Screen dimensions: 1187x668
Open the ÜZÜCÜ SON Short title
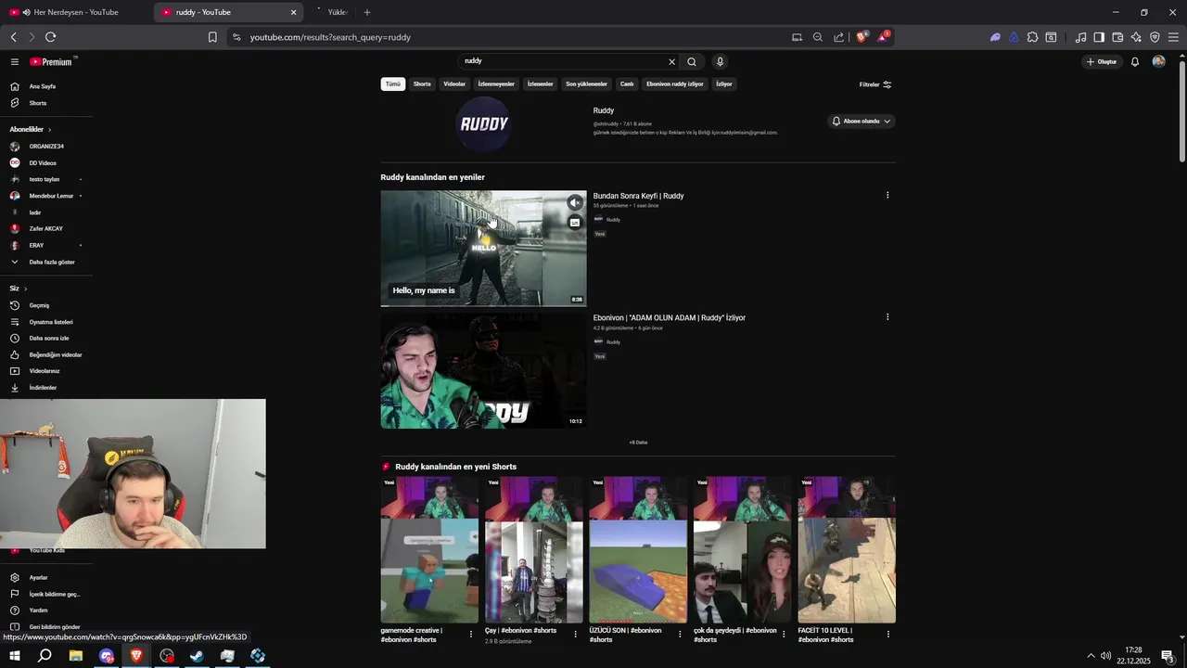(626, 635)
